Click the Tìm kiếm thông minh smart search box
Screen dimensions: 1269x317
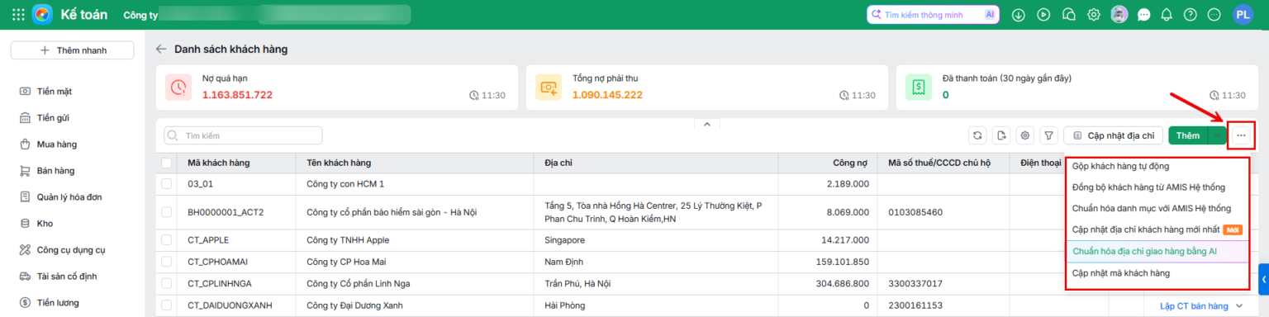click(x=934, y=15)
